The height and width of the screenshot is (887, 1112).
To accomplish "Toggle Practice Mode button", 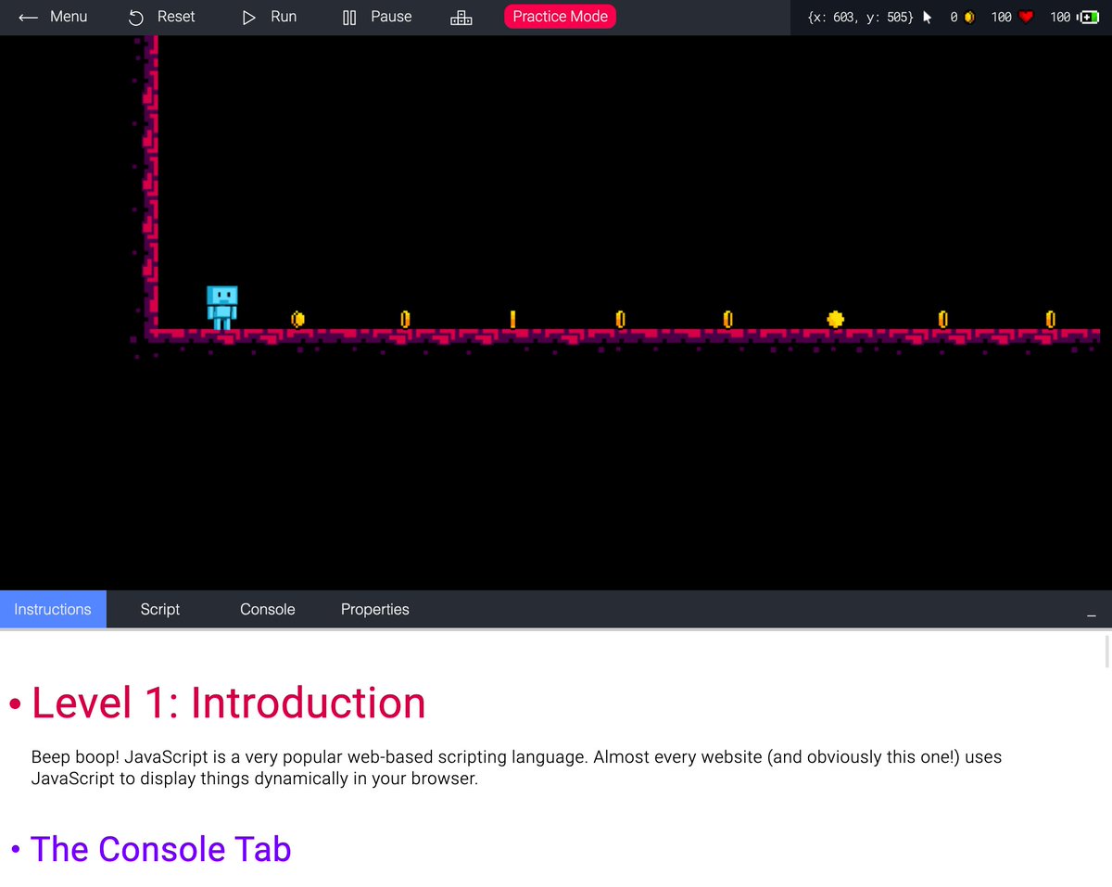I will [x=560, y=17].
